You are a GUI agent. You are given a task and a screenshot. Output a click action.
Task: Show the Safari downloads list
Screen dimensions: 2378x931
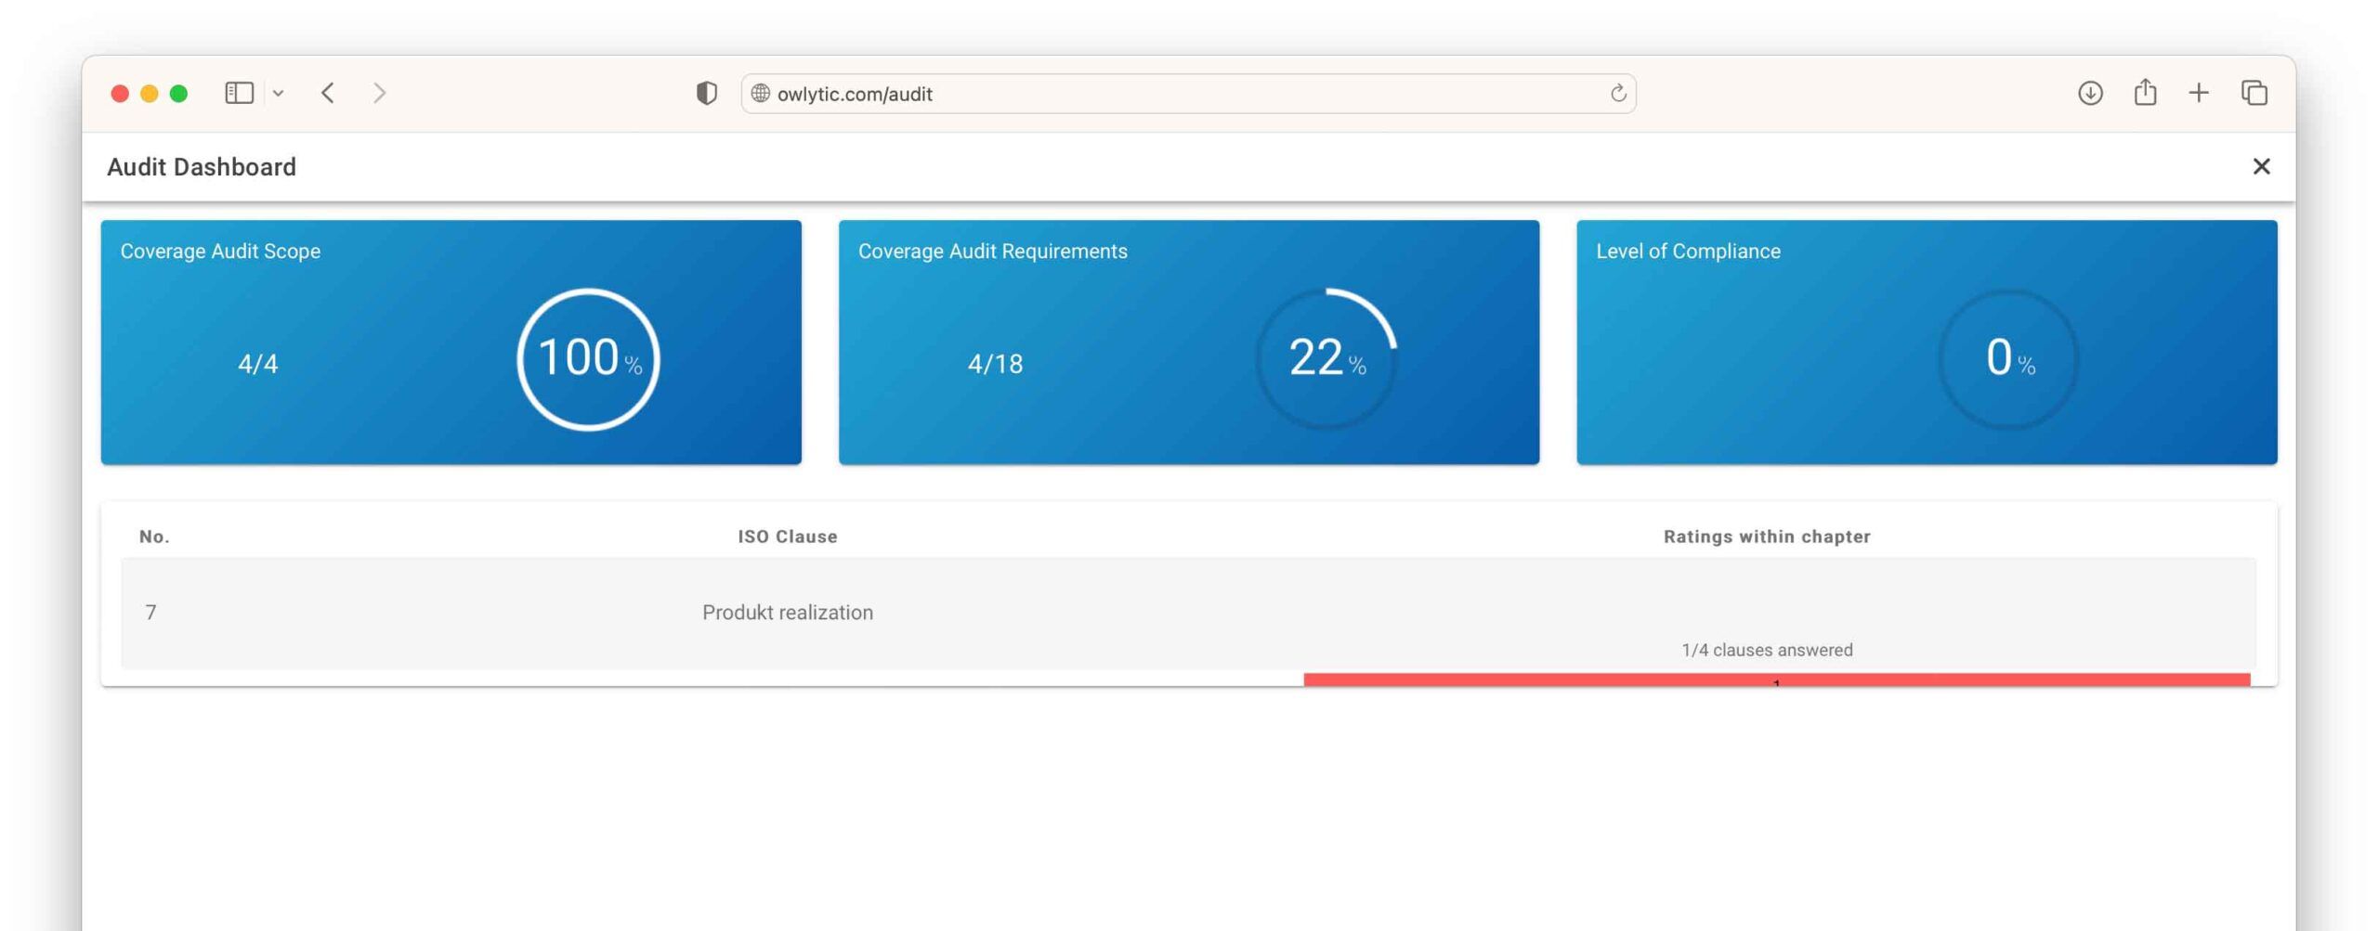point(2089,93)
